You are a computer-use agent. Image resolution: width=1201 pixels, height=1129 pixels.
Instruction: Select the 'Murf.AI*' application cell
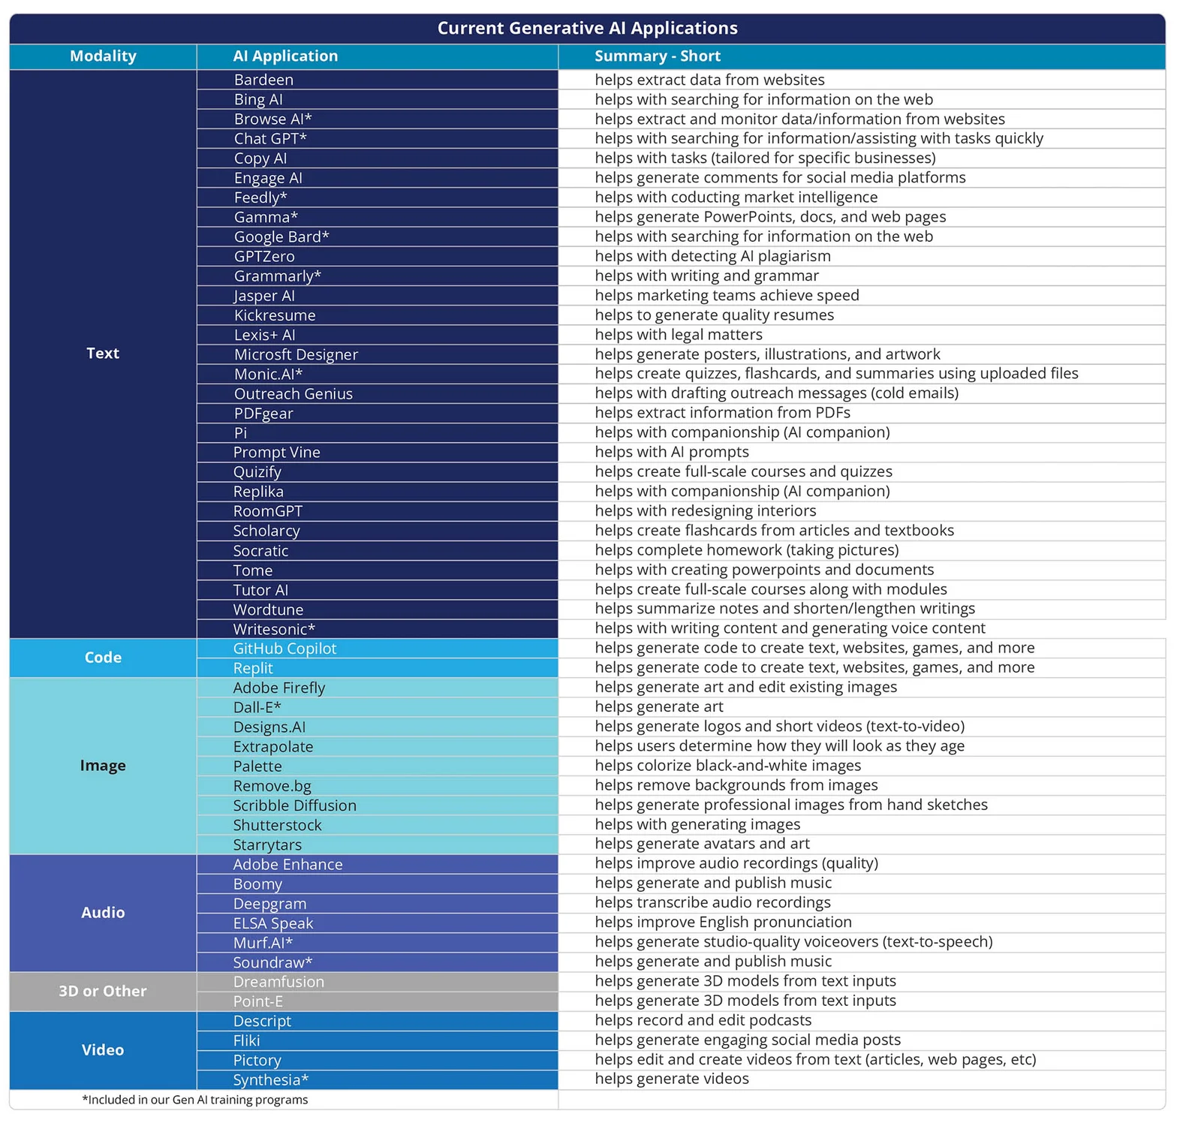point(378,942)
